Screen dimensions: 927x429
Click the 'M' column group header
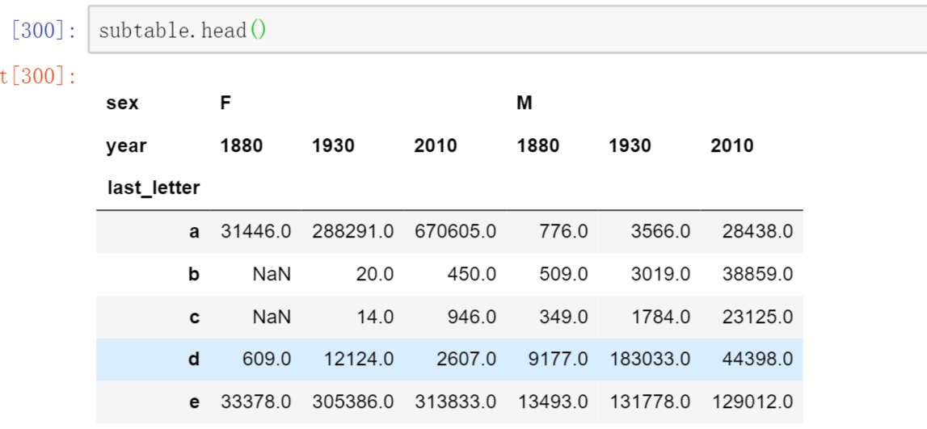click(525, 103)
